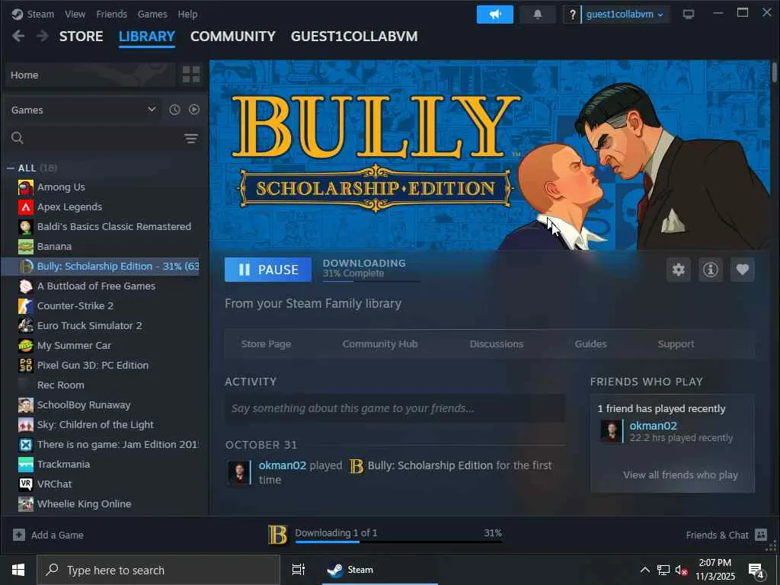
Task: Click the library page scrollbar
Action: coord(775,72)
